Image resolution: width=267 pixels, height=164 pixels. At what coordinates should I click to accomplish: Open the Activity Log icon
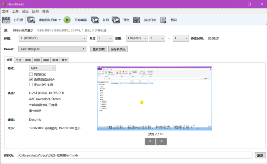point(136,20)
